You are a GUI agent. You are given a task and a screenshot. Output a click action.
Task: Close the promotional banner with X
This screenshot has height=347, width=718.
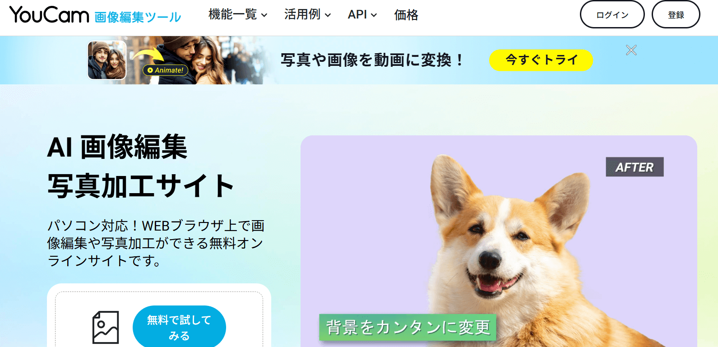point(631,50)
